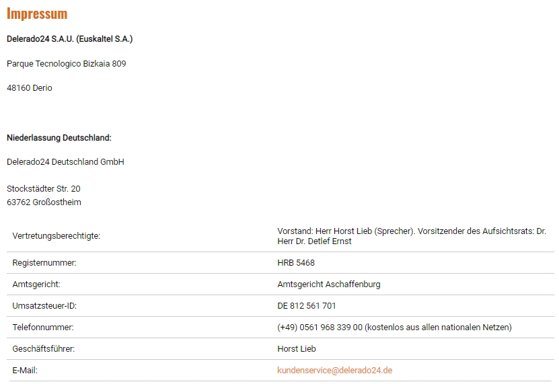Click the Vertretungsberechtigte label

pos(57,236)
